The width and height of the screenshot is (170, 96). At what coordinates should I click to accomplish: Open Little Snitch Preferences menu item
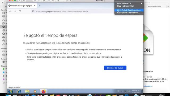(x=129, y=13)
